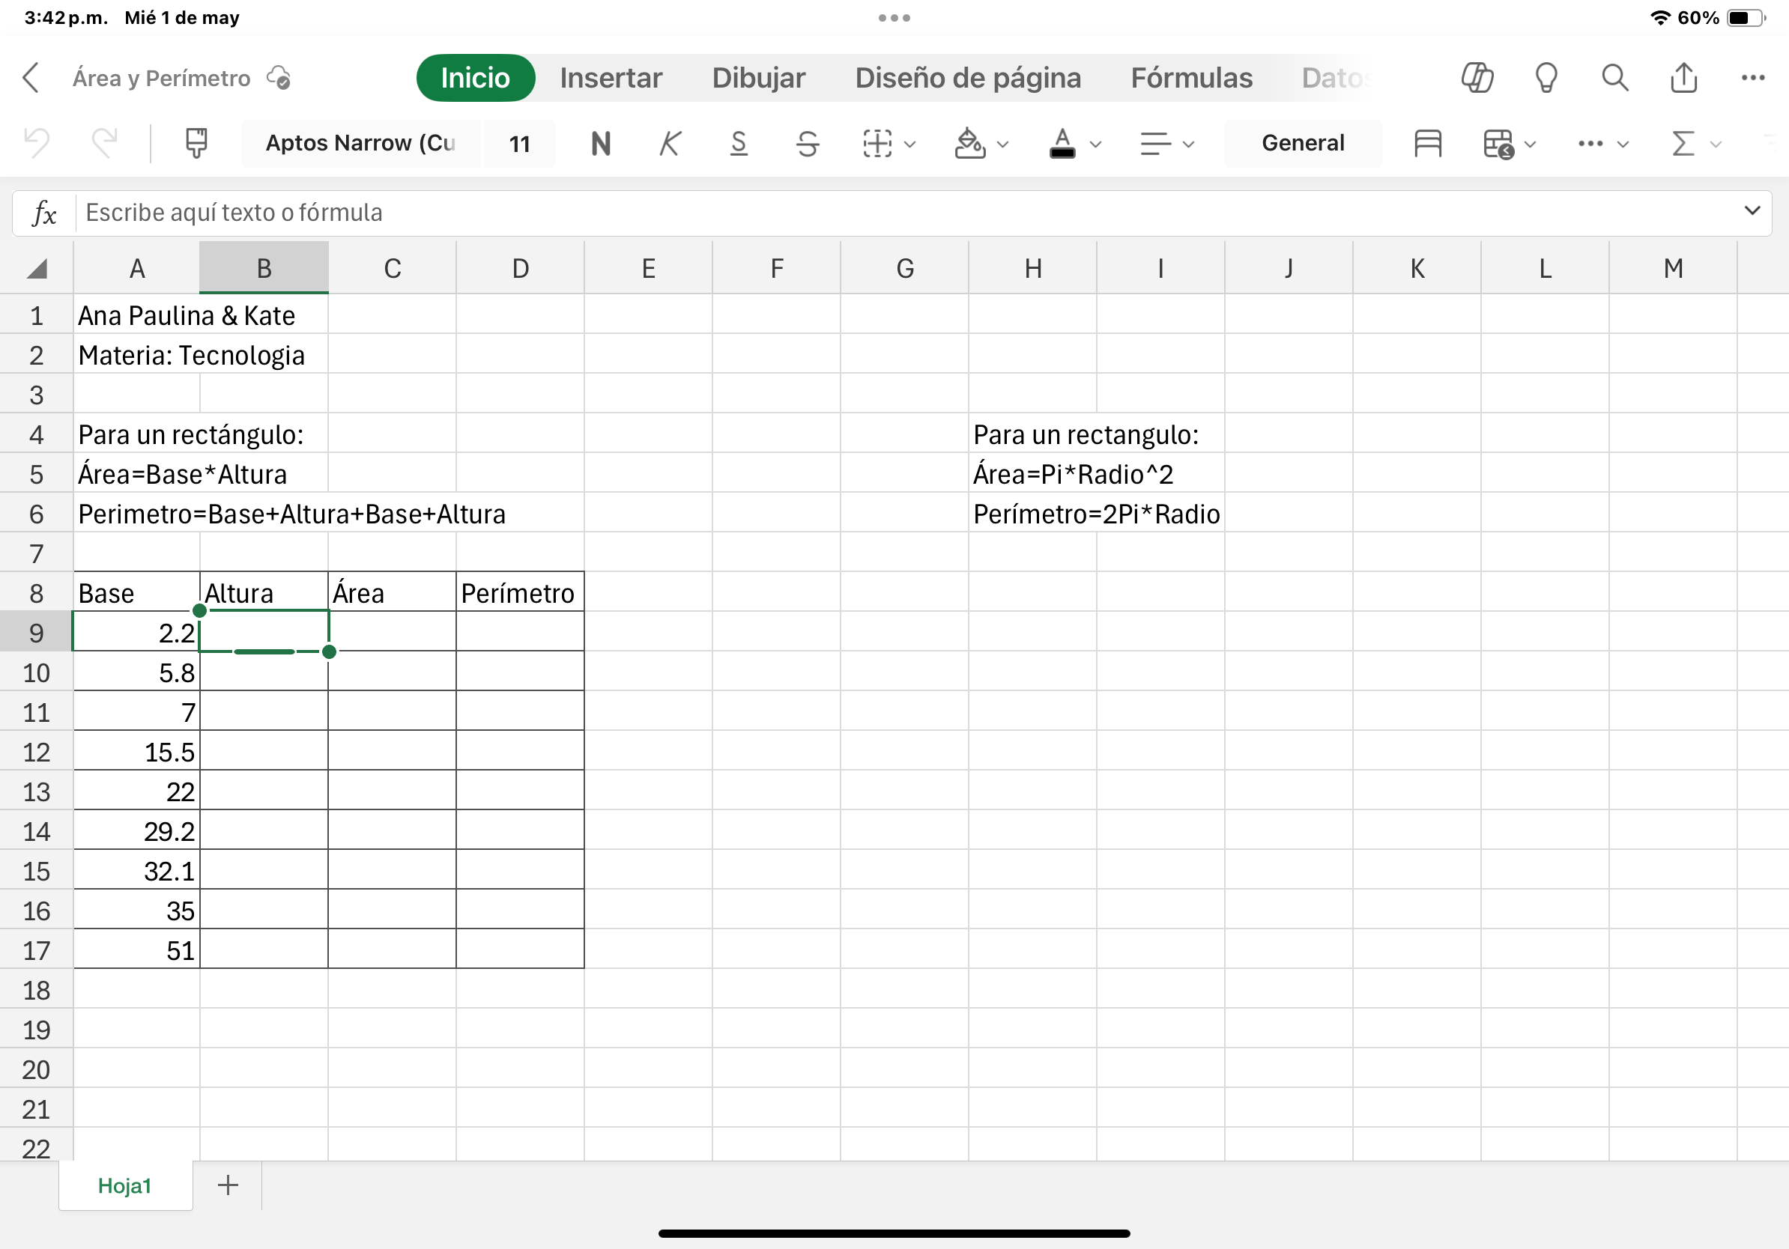The height and width of the screenshot is (1249, 1789).
Task: Tap the share upload icon
Action: click(x=1684, y=78)
